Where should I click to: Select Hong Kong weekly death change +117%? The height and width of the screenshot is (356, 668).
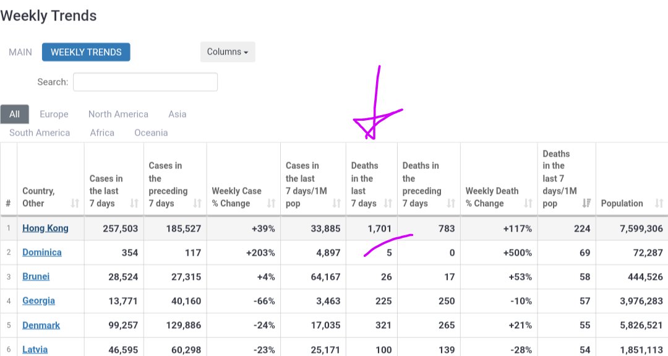(517, 228)
